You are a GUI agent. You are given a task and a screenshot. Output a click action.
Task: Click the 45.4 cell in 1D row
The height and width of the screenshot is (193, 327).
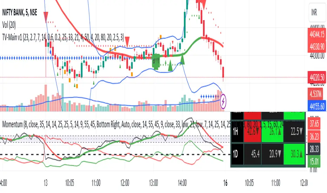point(253,154)
